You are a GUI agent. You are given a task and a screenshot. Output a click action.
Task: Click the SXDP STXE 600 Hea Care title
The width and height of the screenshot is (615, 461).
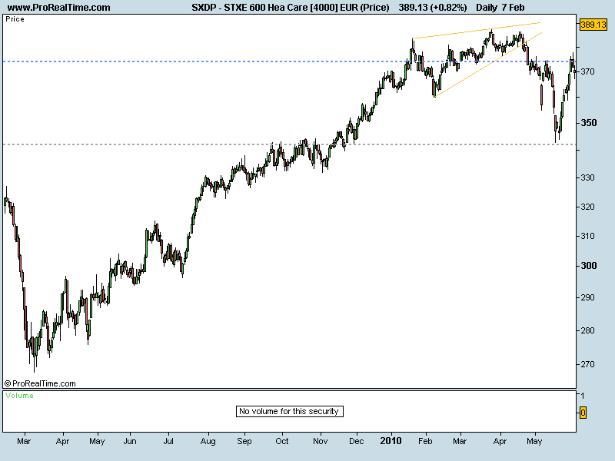point(291,8)
